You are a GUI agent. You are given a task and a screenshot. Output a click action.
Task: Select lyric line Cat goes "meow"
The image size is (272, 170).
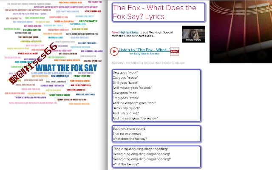pyautogui.click(x=125, y=77)
